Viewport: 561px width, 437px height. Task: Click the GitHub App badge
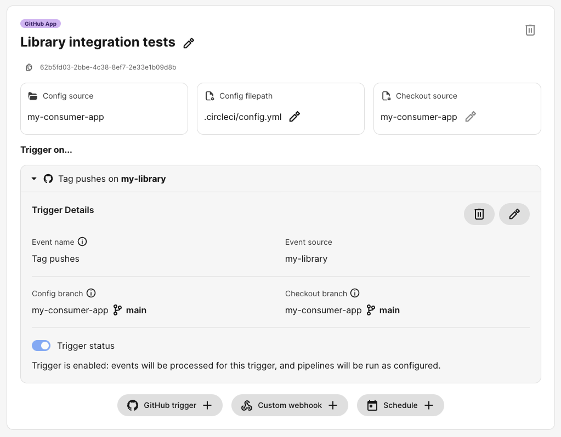point(41,24)
